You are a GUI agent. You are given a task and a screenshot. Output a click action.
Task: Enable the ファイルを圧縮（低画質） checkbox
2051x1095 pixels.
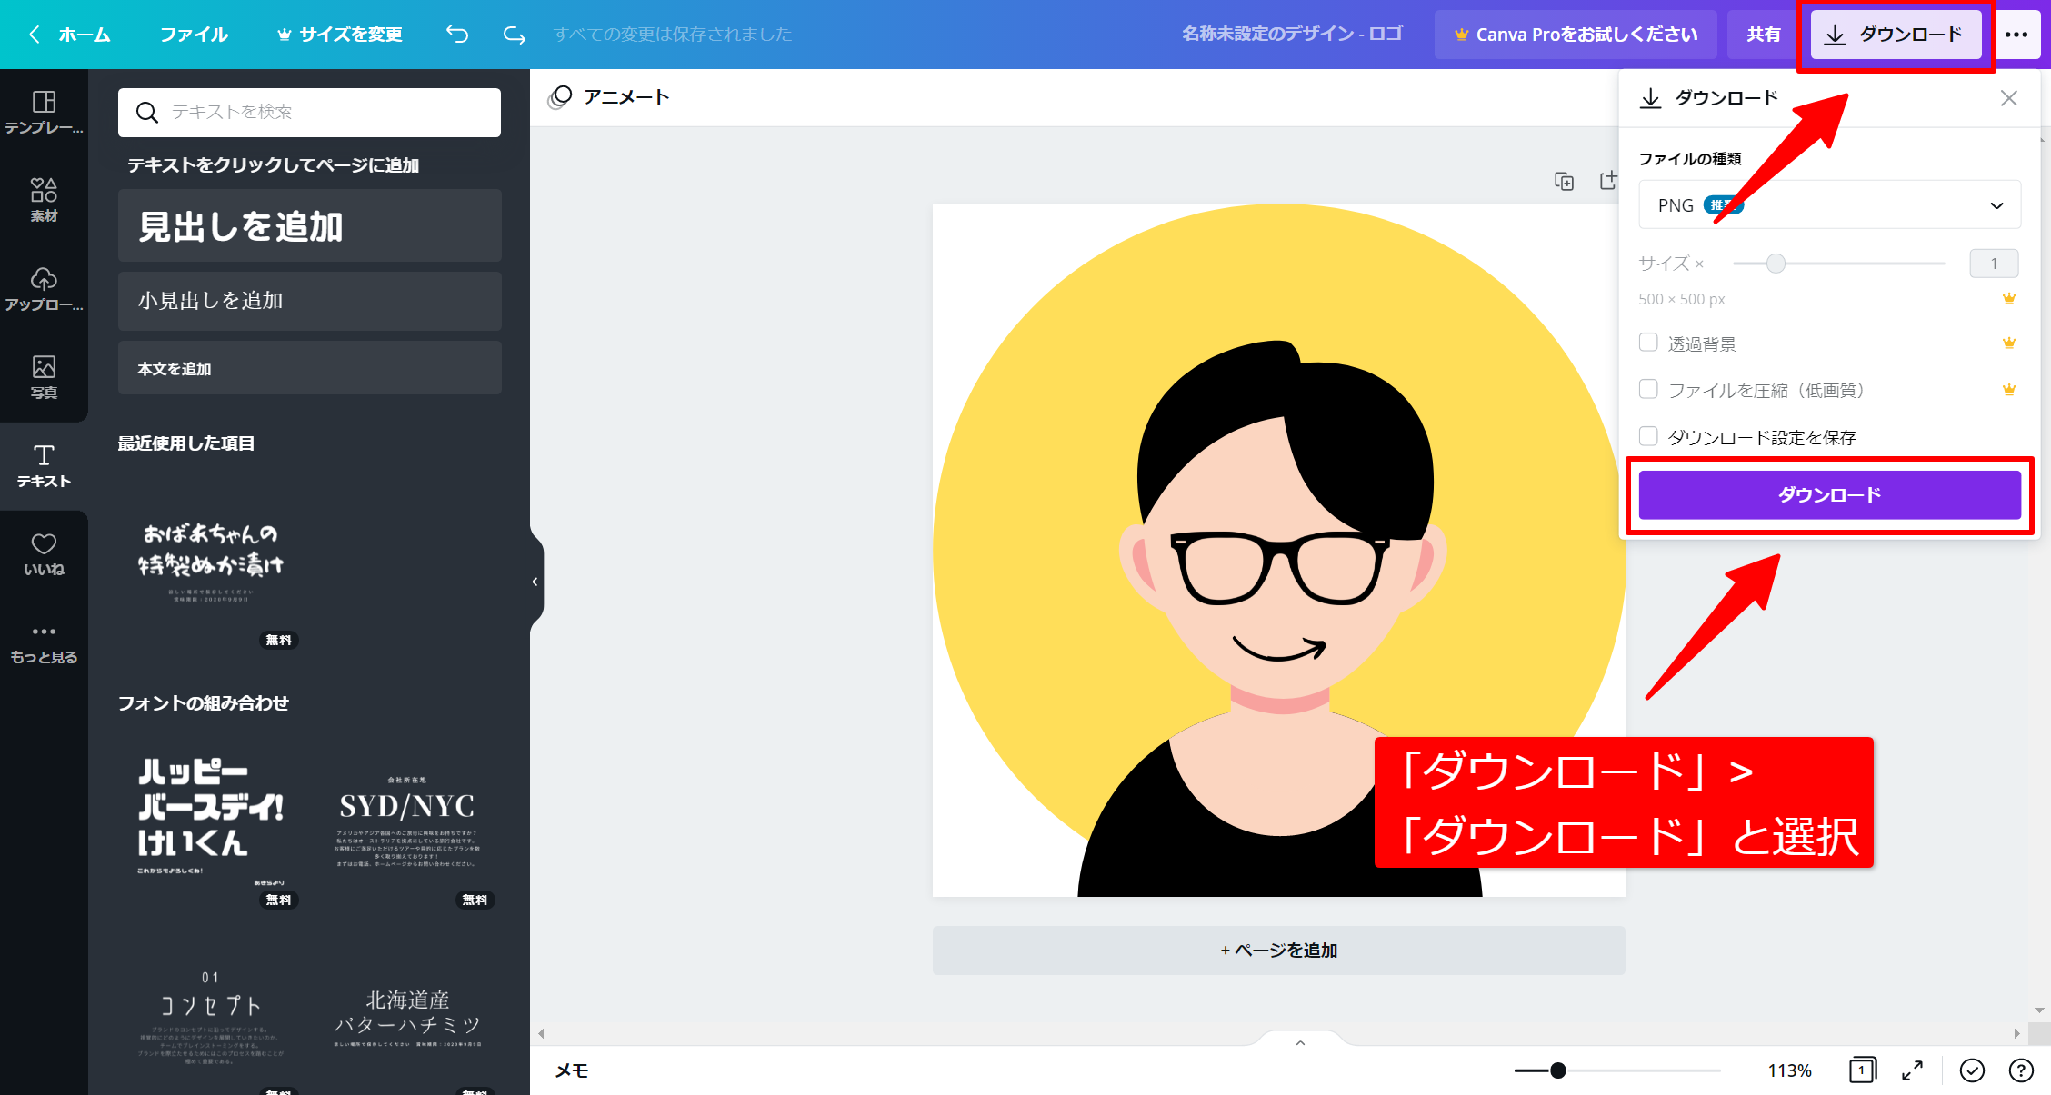(x=1648, y=389)
